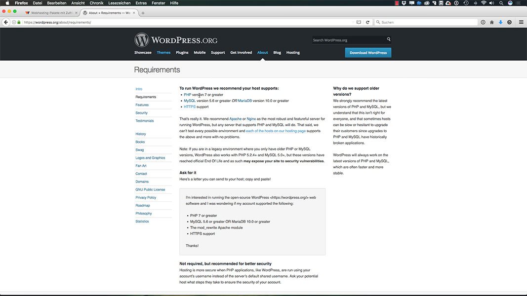Go to the Firefox home page icon
Image resolution: width=527 pixels, height=296 pixels.
pyautogui.click(x=492, y=22)
